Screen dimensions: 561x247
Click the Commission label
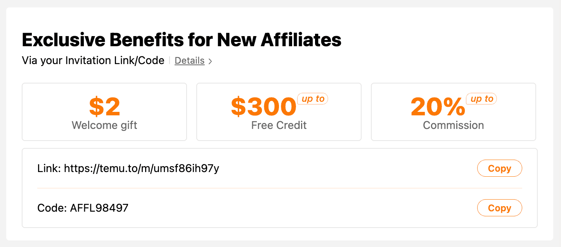point(453,125)
